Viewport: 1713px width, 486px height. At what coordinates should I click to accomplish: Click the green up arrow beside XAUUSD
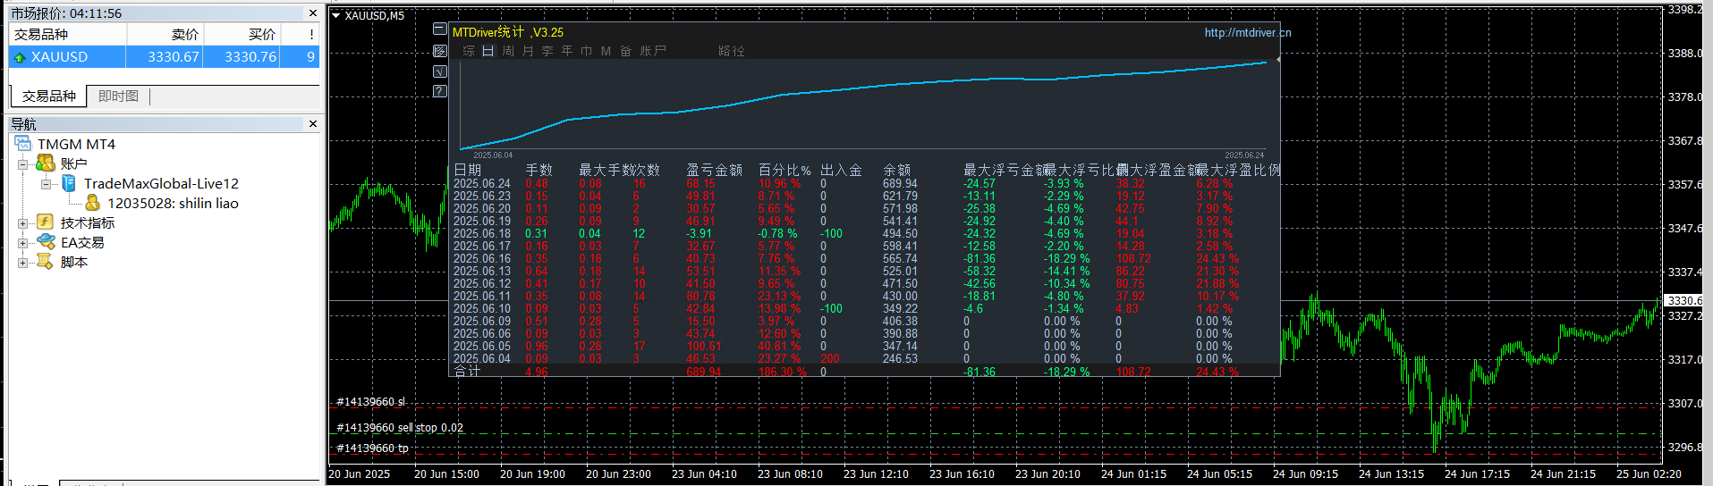click(x=20, y=57)
